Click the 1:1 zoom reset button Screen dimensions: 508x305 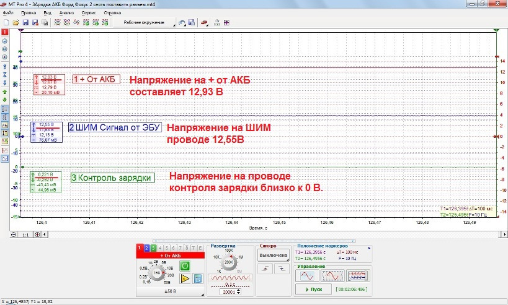(x=25, y=235)
